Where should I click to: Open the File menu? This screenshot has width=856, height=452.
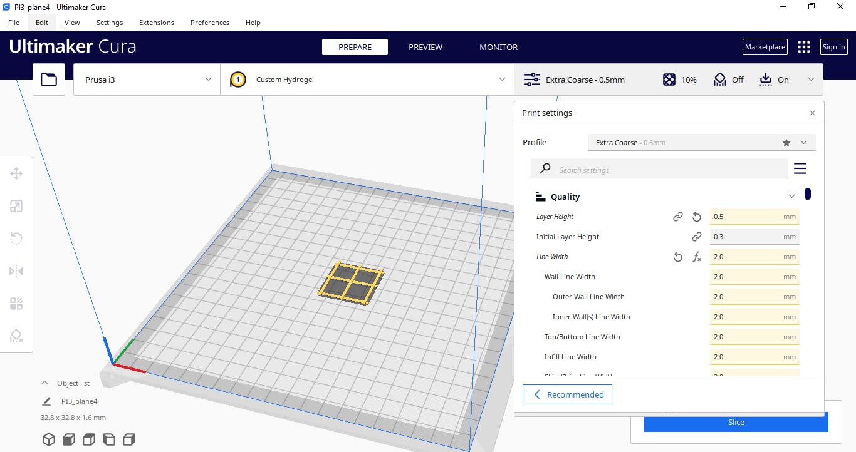14,23
